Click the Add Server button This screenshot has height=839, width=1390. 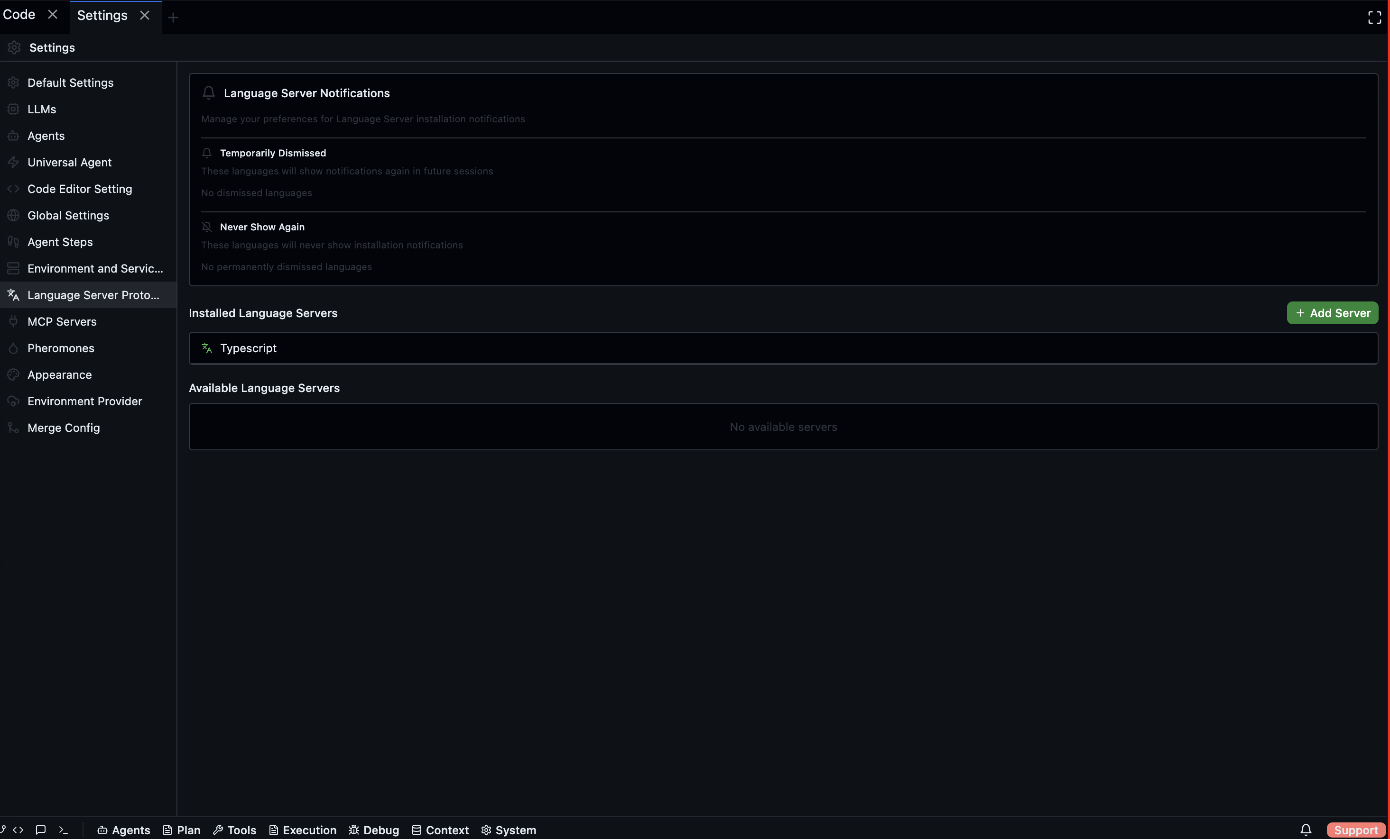(1332, 313)
